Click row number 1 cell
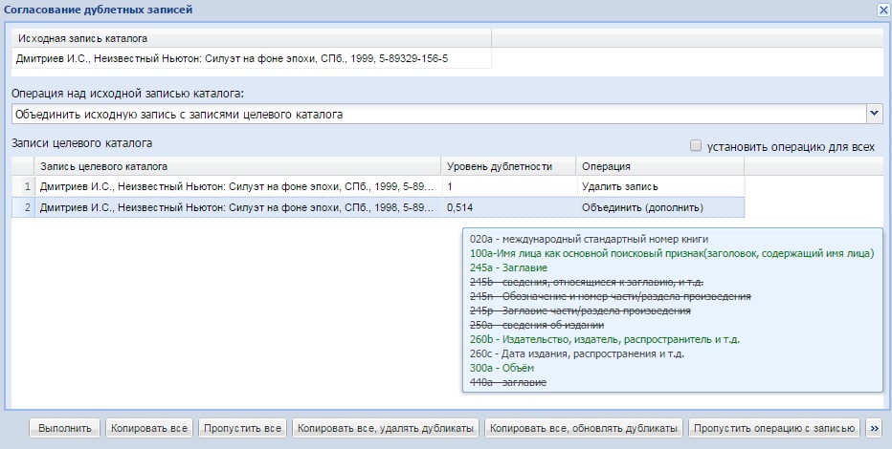 24,186
